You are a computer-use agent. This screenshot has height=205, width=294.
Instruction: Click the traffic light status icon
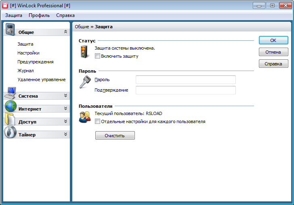pyautogui.click(x=84, y=52)
